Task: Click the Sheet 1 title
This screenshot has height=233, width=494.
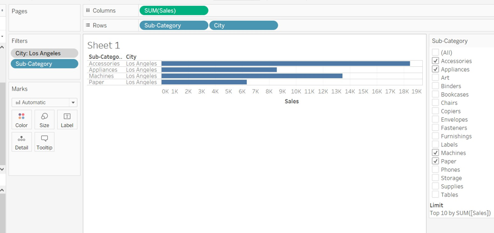Action: point(104,45)
